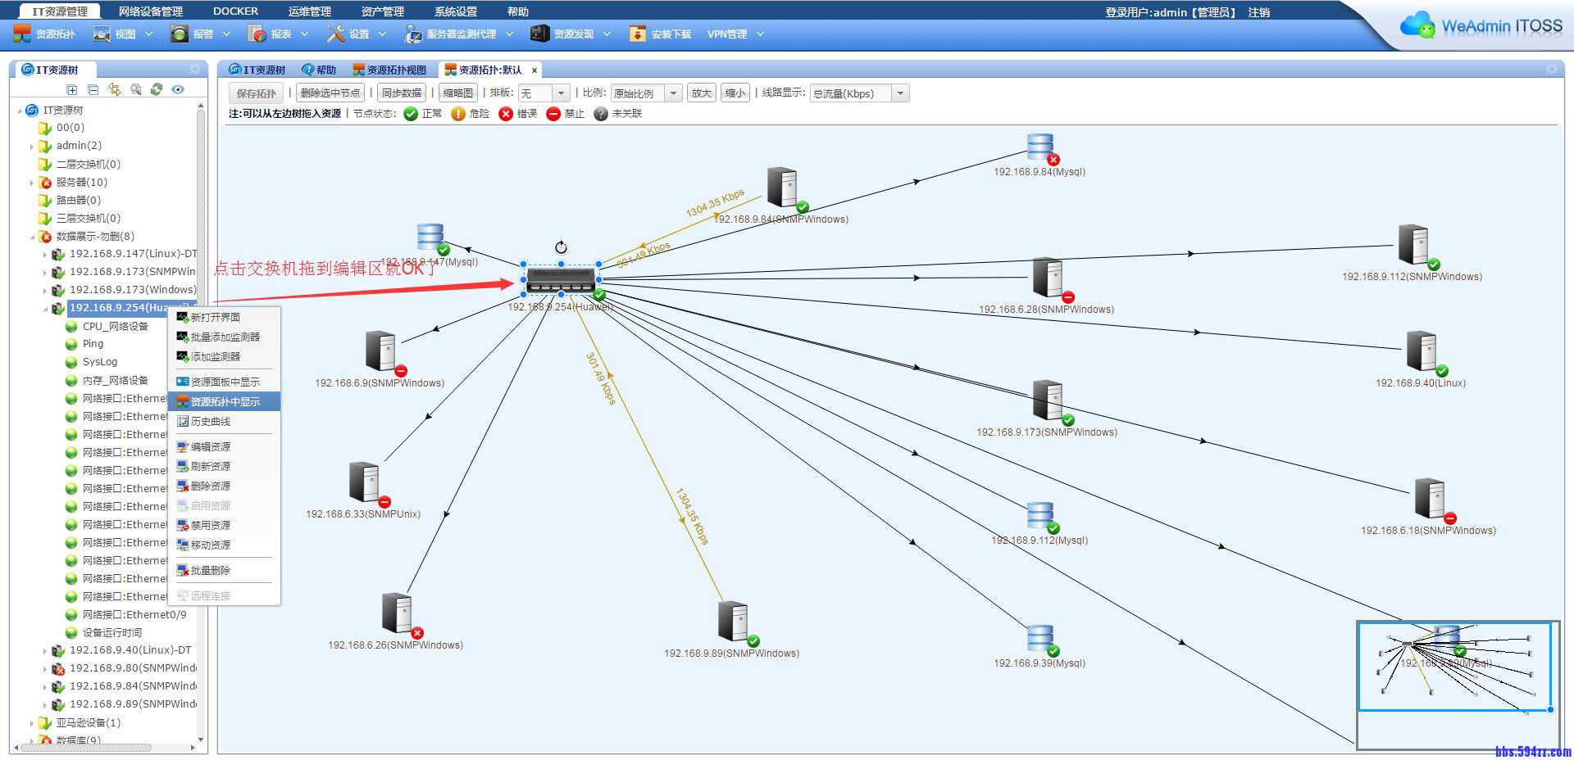This screenshot has height=760, width=1574.
Task: Toggle the eye icon in tree toolbar
Action: (x=178, y=90)
